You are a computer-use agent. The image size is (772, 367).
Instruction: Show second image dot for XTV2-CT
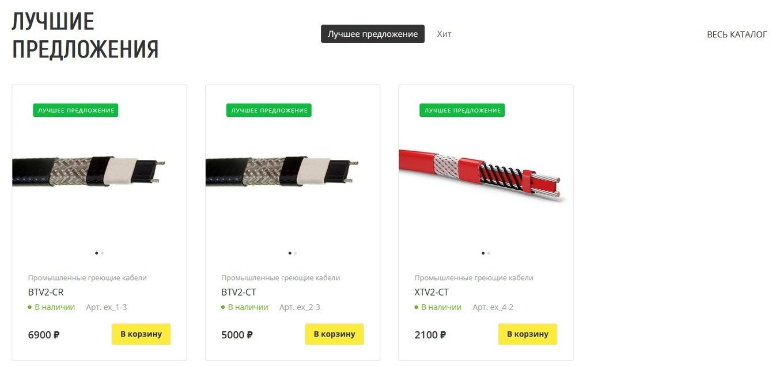(489, 253)
